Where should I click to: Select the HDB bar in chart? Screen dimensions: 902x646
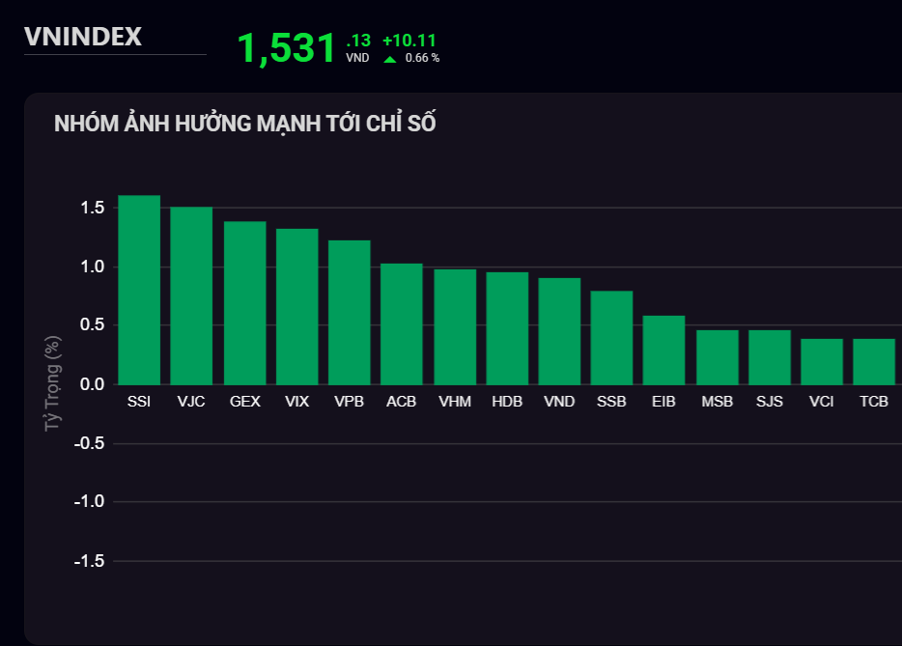point(507,328)
